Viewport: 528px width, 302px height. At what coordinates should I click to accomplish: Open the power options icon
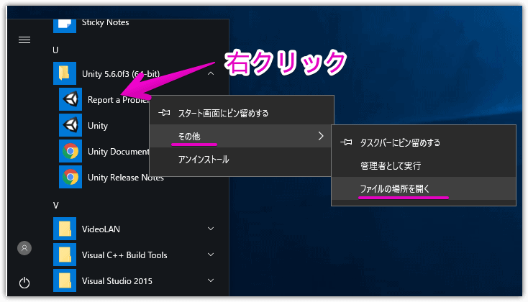pyautogui.click(x=24, y=283)
